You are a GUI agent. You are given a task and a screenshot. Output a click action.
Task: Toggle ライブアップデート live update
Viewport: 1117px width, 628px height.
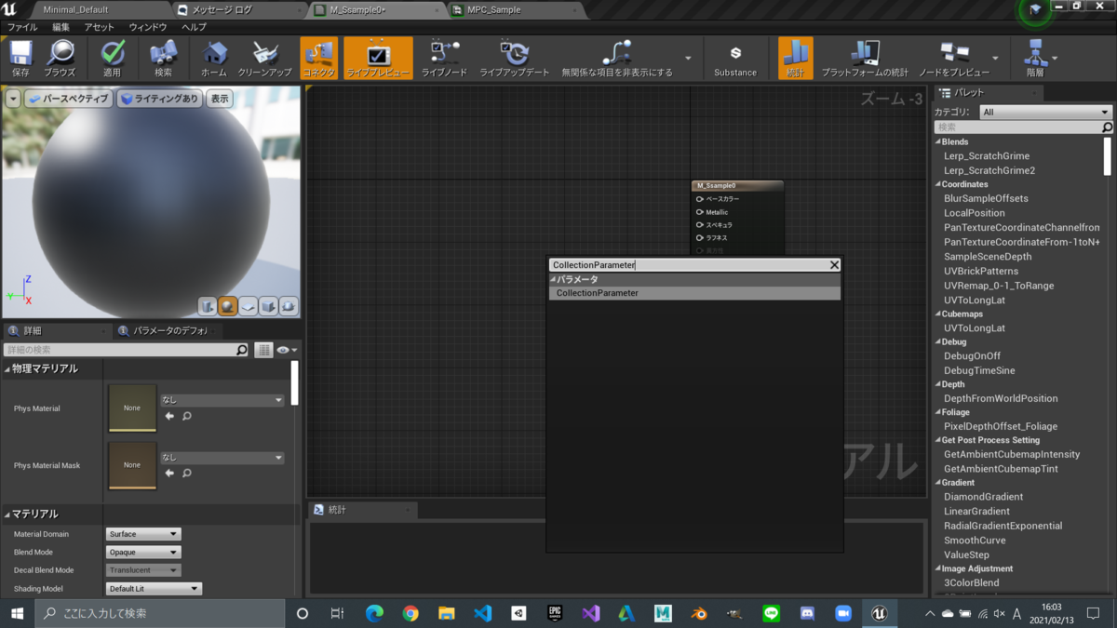click(x=514, y=59)
